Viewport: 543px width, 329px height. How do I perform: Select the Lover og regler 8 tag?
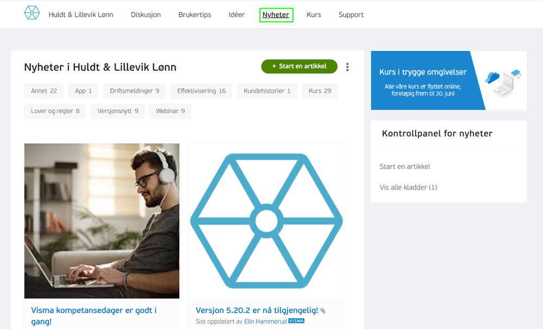click(55, 111)
